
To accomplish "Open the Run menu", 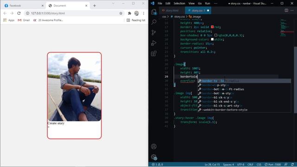I will 207,3.
